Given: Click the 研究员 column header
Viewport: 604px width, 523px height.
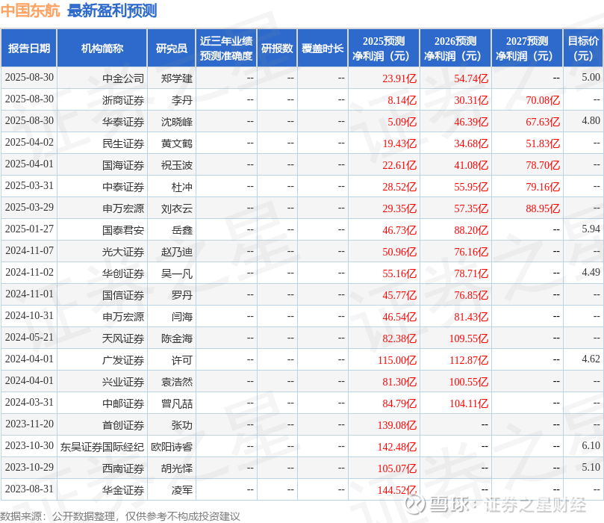Looking at the screenshot, I should pyautogui.click(x=172, y=48).
